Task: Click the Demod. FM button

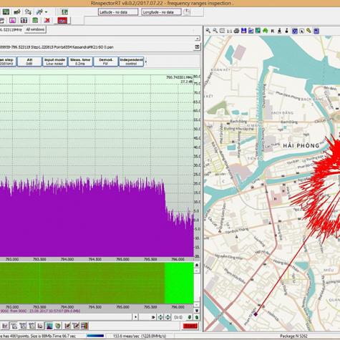Action: coord(105,62)
